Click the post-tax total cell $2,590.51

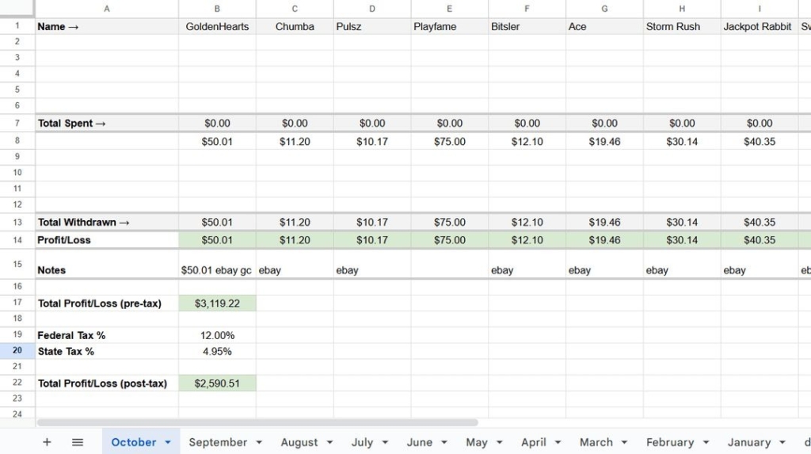(217, 383)
